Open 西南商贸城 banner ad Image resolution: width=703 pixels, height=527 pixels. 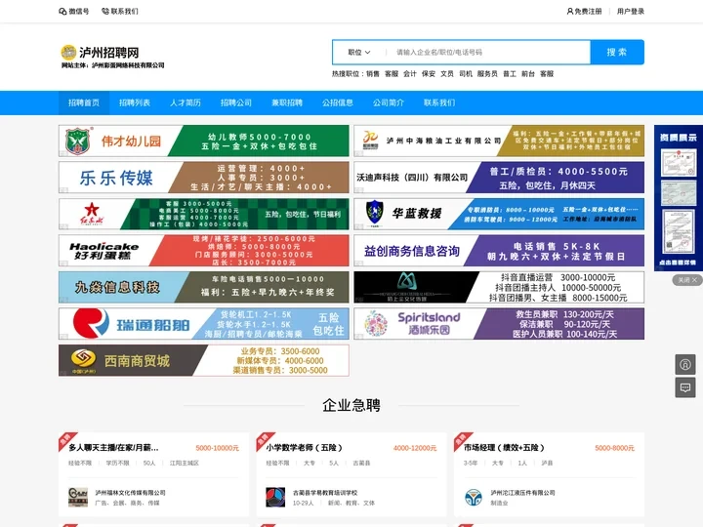[203, 360]
